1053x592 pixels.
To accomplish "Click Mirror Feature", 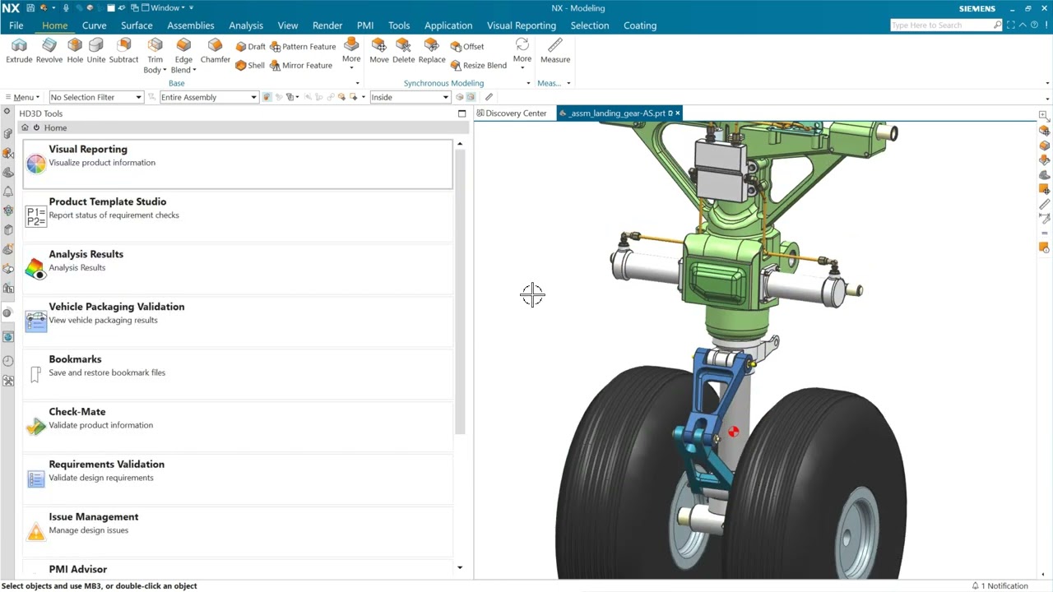I will point(301,66).
